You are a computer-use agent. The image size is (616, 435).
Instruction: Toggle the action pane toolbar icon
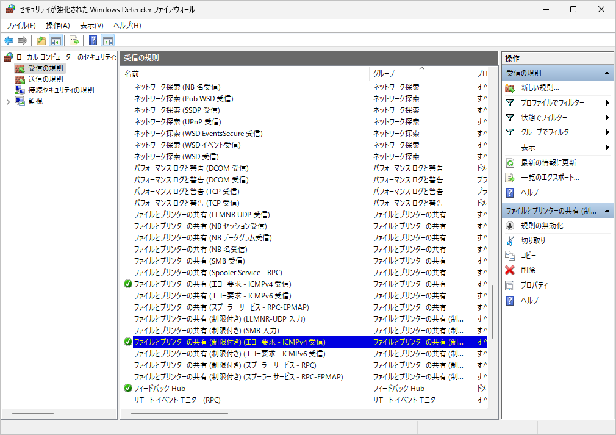(107, 40)
